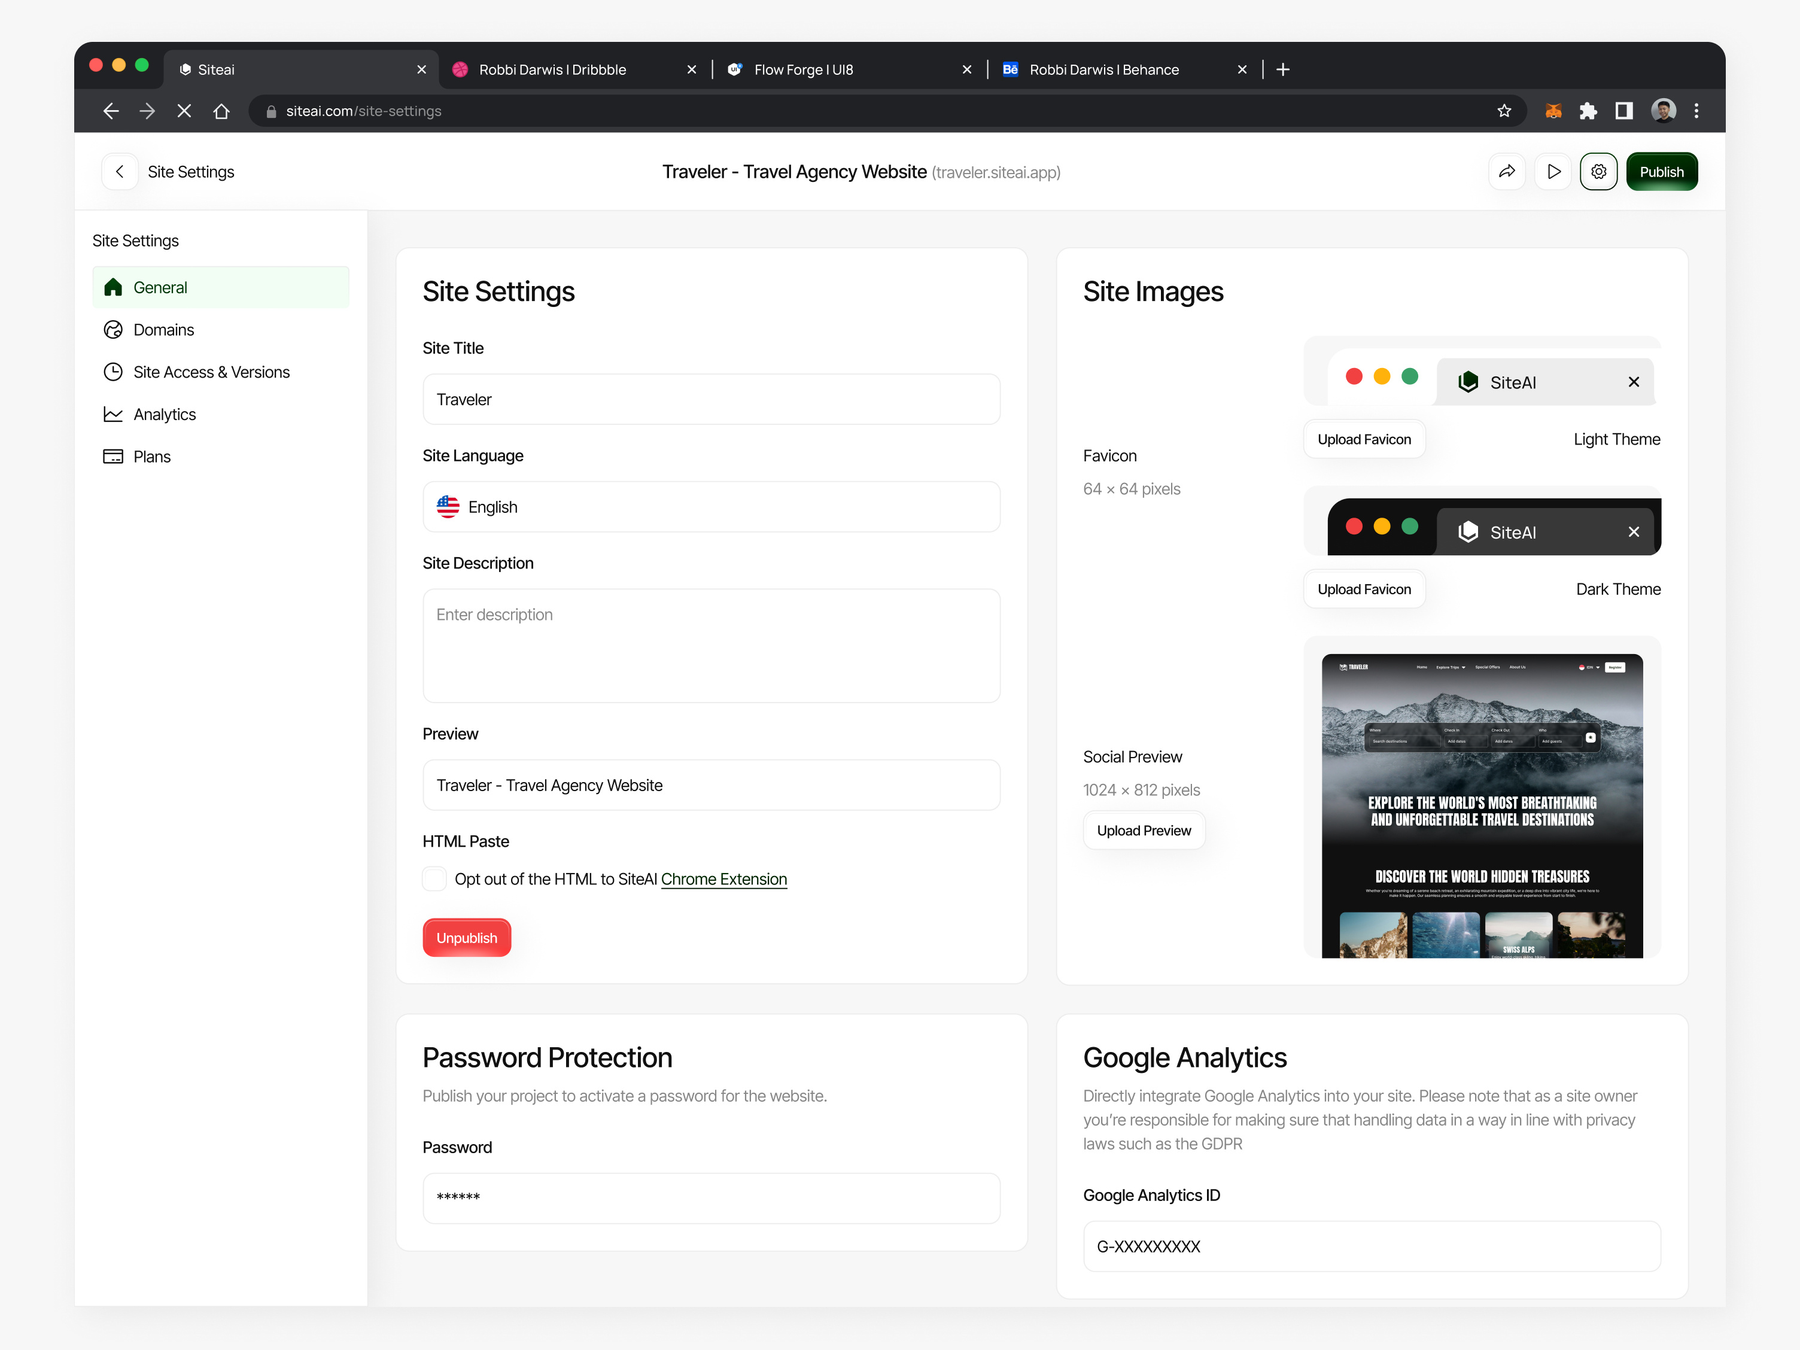Switch to the Robbi Darwis Behance tab
1800x1350 pixels.
[x=1103, y=69]
